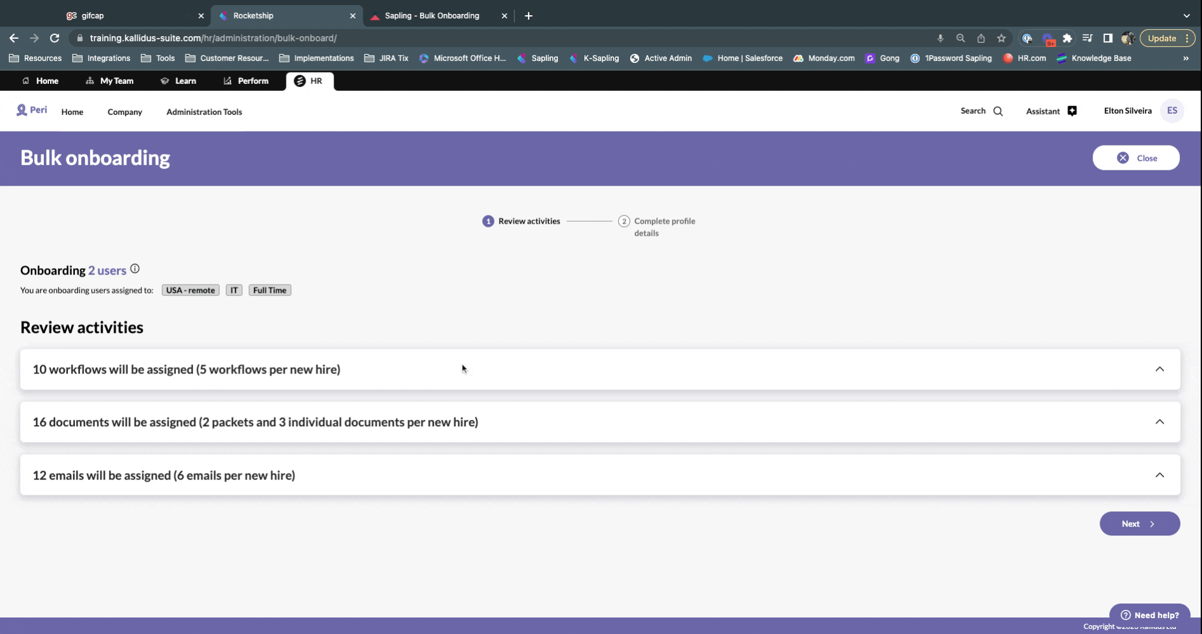Image resolution: width=1202 pixels, height=634 pixels.
Task: Open the Assistant chat icon
Action: [x=1072, y=111]
